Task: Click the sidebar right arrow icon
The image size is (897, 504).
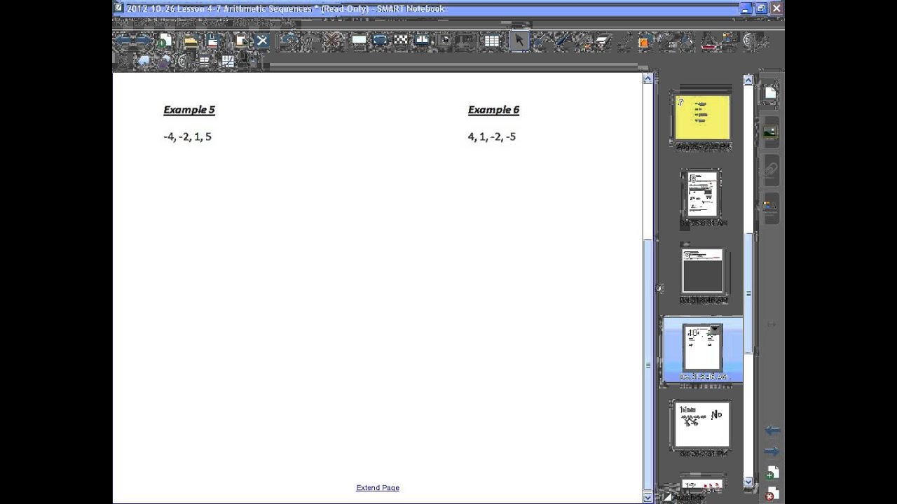Action: click(x=772, y=451)
